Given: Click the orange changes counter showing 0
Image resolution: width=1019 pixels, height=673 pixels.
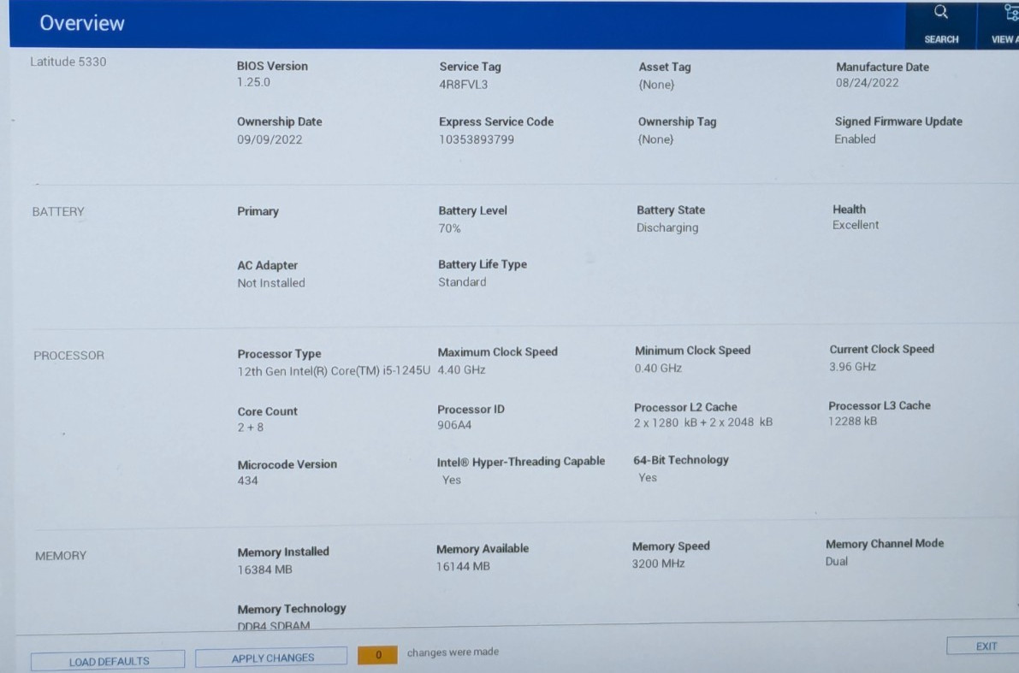Looking at the screenshot, I should (377, 654).
